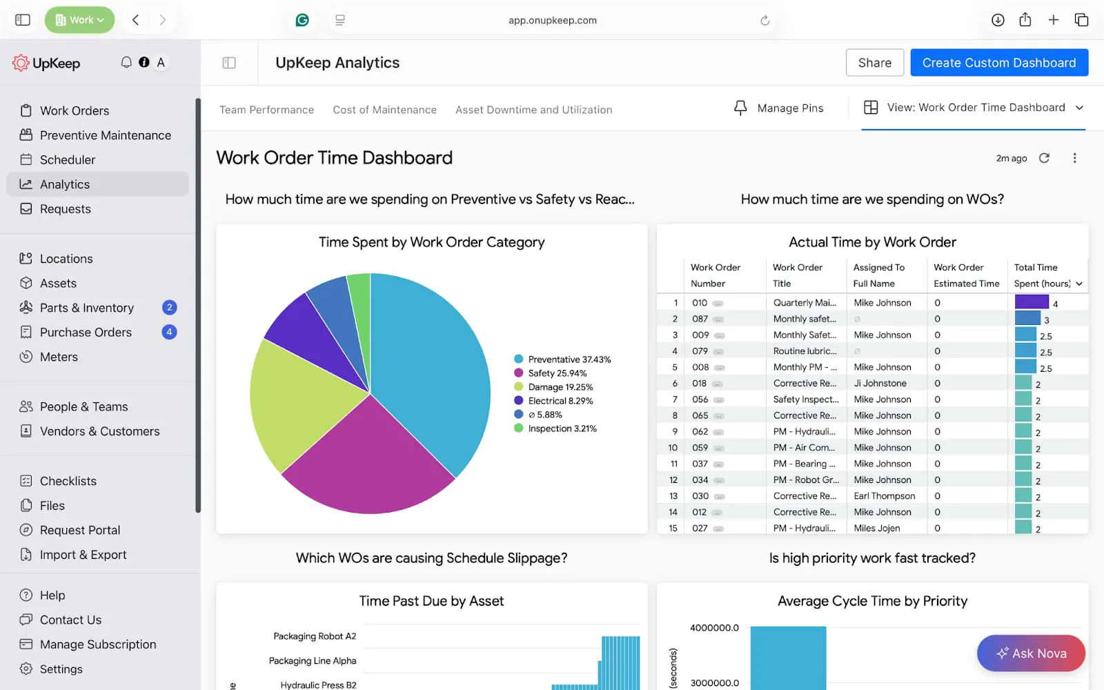Collapse the analytics side panel icon

229,63
